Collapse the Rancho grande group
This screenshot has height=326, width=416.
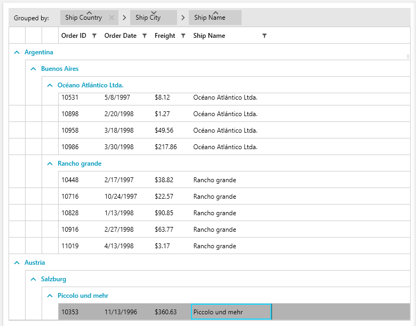(50, 164)
